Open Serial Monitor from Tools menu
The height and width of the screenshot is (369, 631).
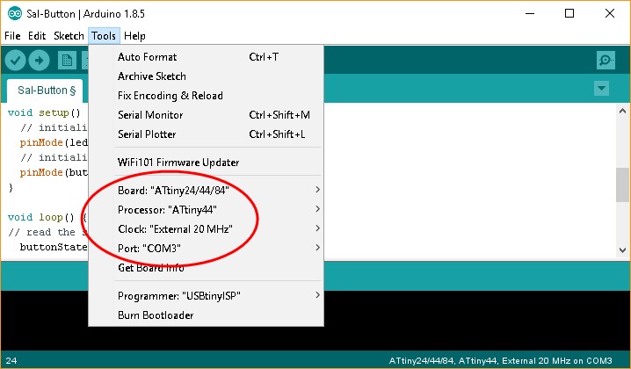coord(206,115)
